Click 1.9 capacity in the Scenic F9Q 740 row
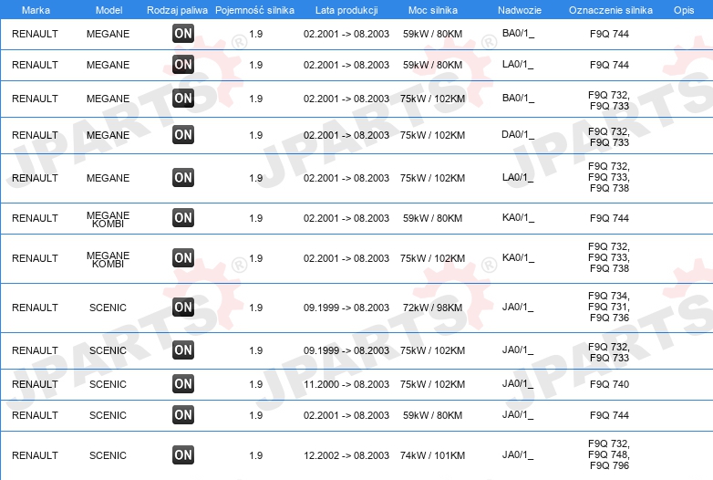Image resolution: width=713 pixels, height=480 pixels. coord(256,384)
